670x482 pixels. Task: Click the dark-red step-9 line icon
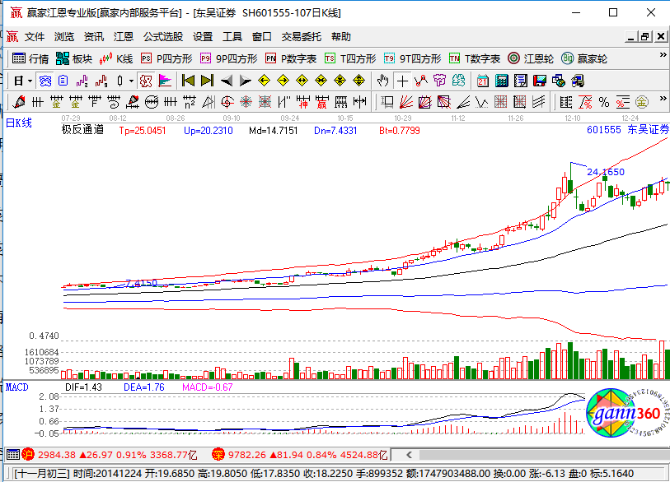[x=101, y=81]
